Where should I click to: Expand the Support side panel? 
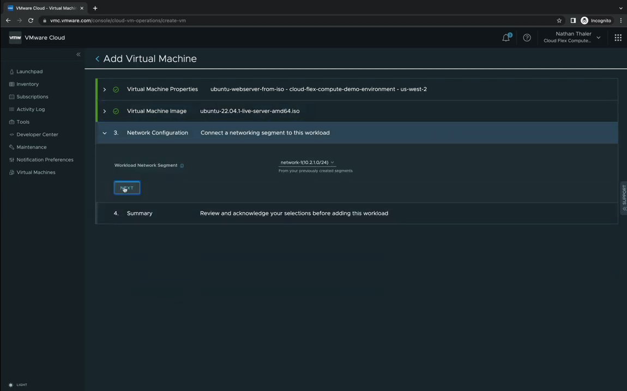pyautogui.click(x=624, y=199)
